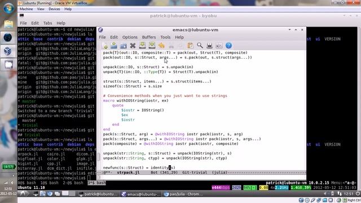This screenshot has height=203, width=361.
Task: Open the terminal File menu
Action: 23,23
